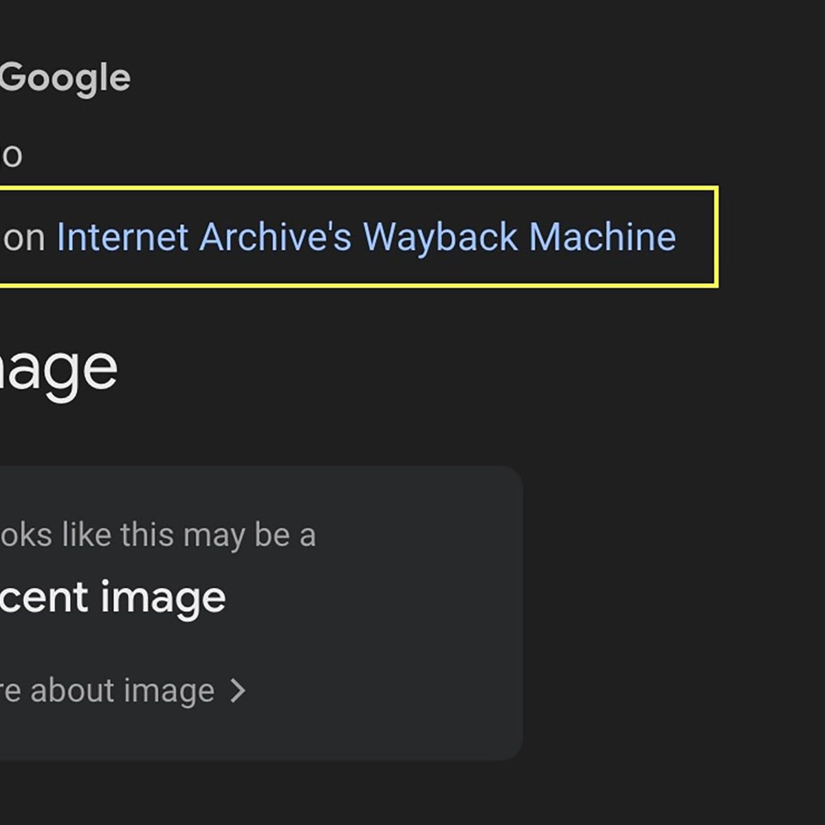Click the word 'this' in the card caption
The image size is (825, 825).
[x=146, y=535]
